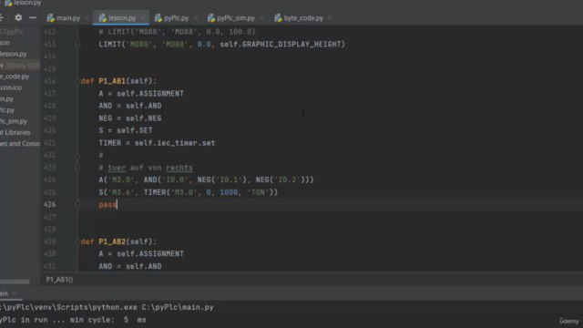
Task: Click 'S = self.SET' code line
Action: coord(126,130)
